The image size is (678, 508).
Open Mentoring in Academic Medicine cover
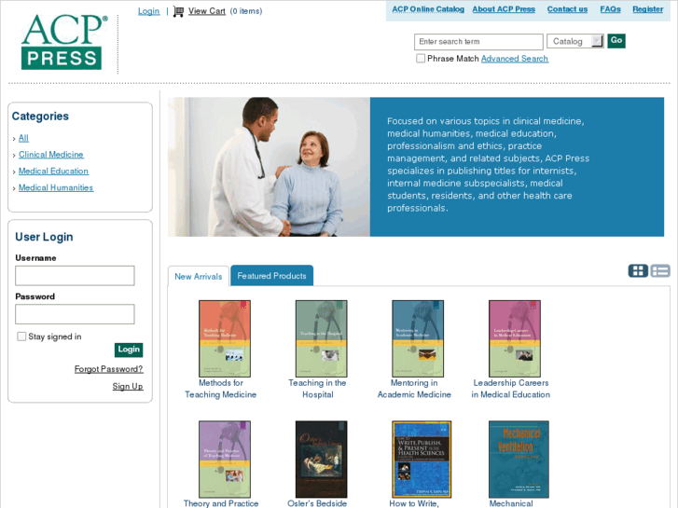coord(418,338)
